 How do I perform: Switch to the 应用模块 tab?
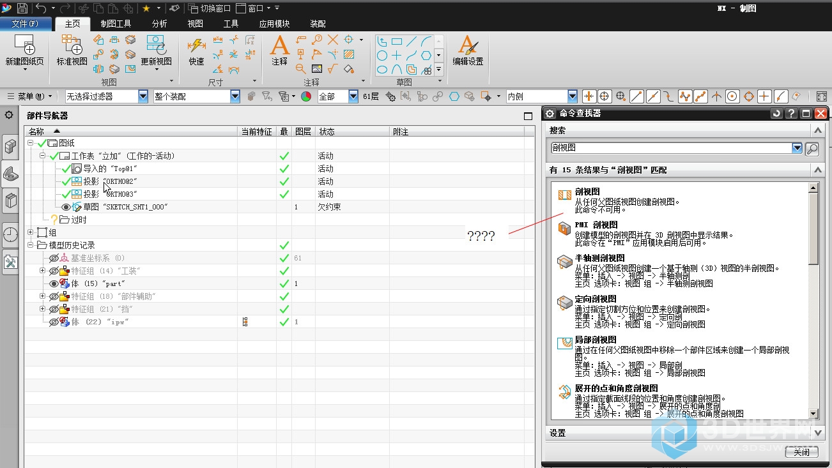click(274, 24)
